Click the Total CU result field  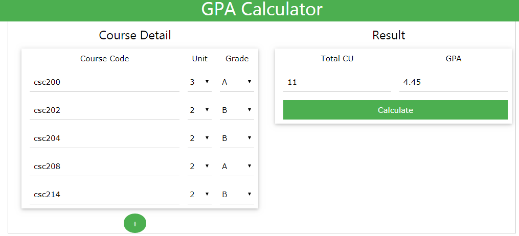pyautogui.click(x=337, y=82)
